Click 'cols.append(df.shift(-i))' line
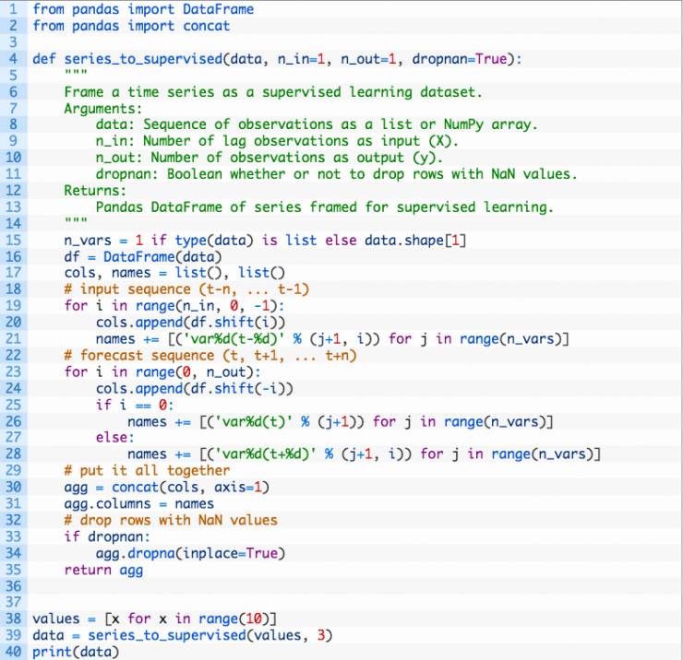The image size is (683, 660). click(x=194, y=388)
